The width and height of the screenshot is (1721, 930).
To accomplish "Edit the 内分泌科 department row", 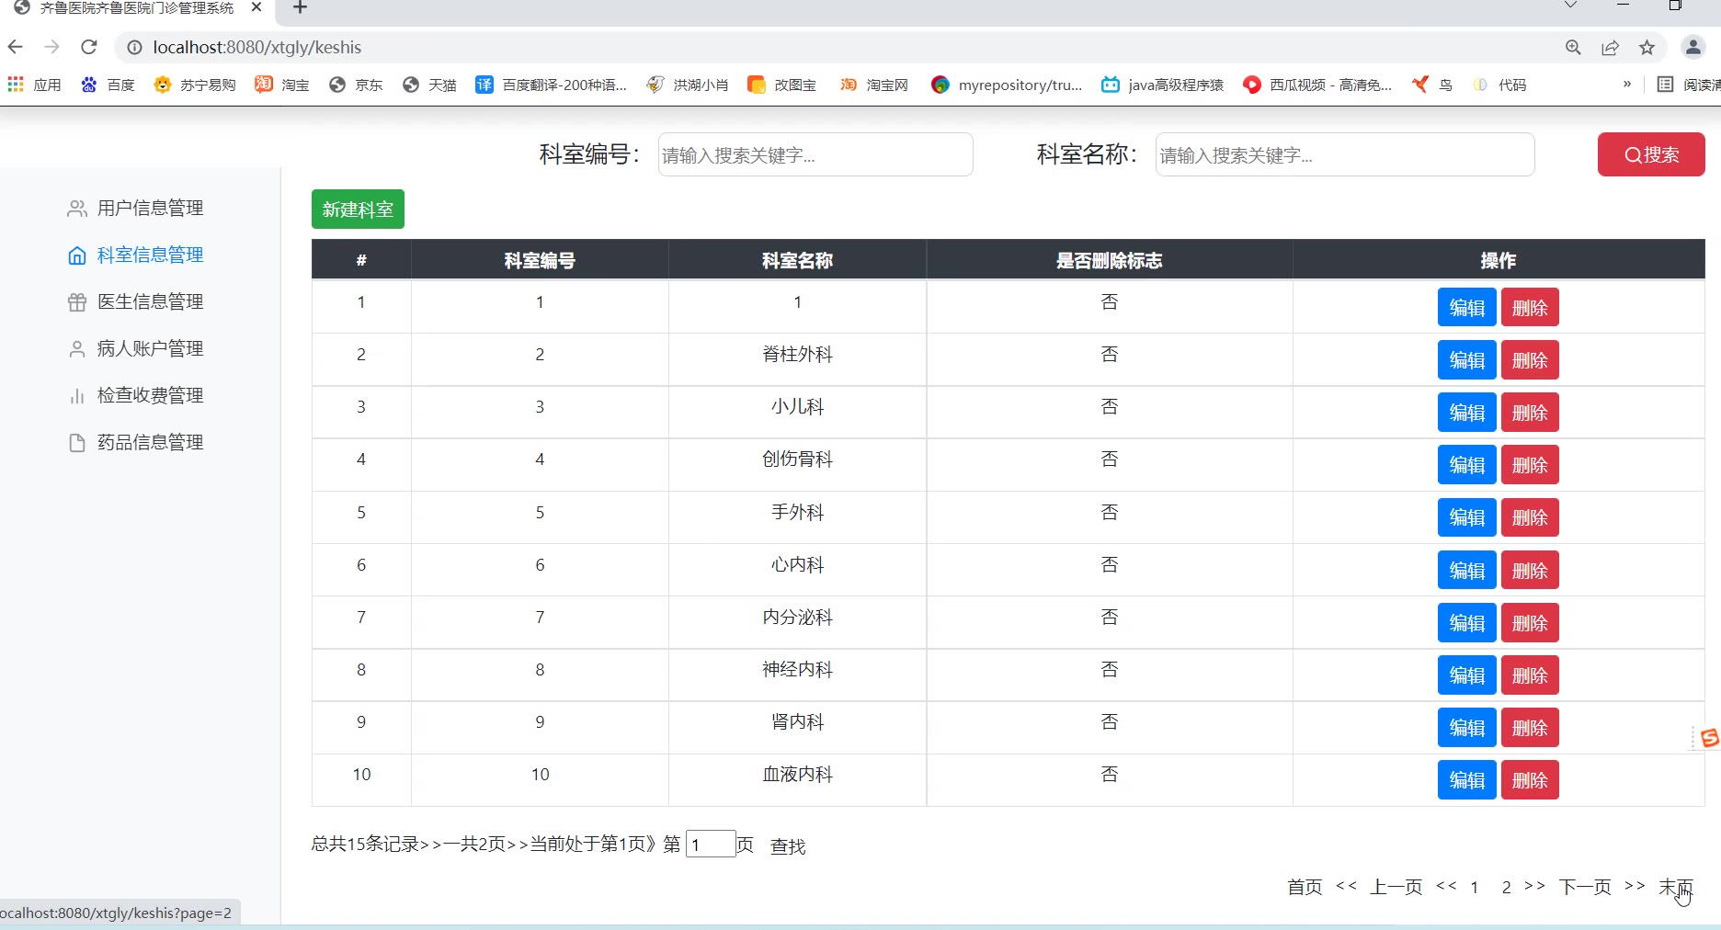I will [x=1466, y=623].
